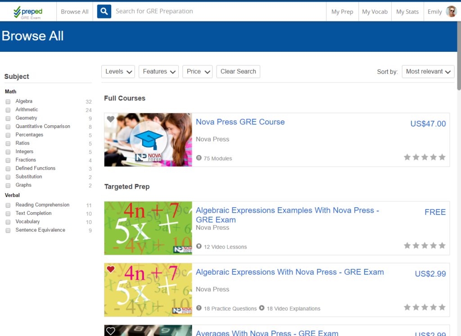The height and width of the screenshot is (336, 461).
Task: Click the US$47.00 course price
Action: 428,123
